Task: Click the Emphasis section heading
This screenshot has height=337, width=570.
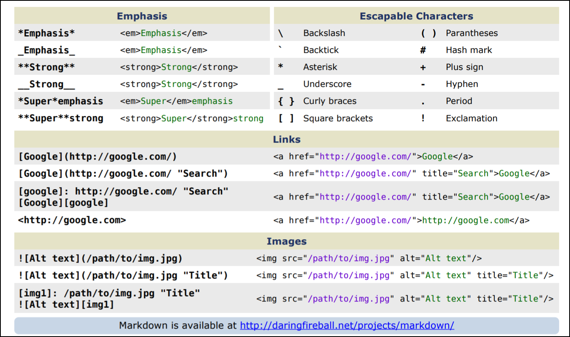Action: (142, 16)
